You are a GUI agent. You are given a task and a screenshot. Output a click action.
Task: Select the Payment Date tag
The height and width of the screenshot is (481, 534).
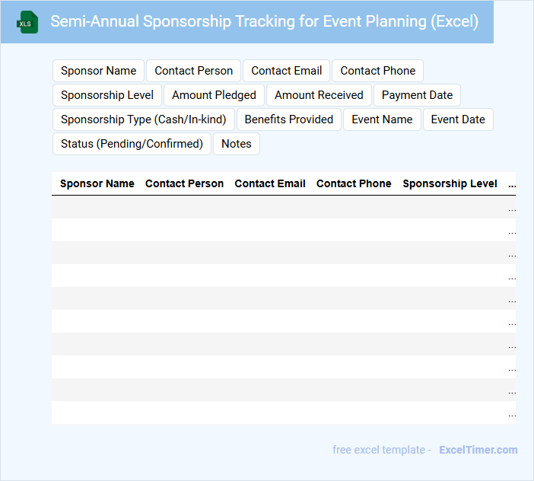point(417,95)
